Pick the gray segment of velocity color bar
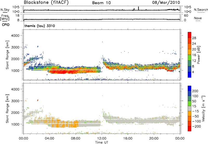This screenshot has height=144, width=208. (190, 108)
